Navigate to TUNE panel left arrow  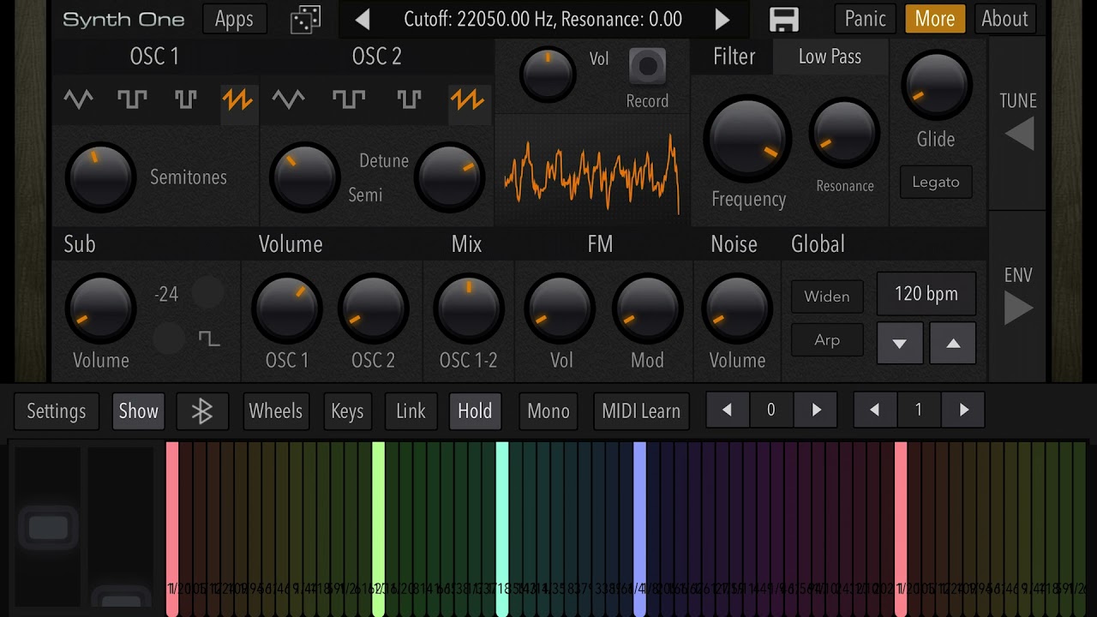point(1019,135)
